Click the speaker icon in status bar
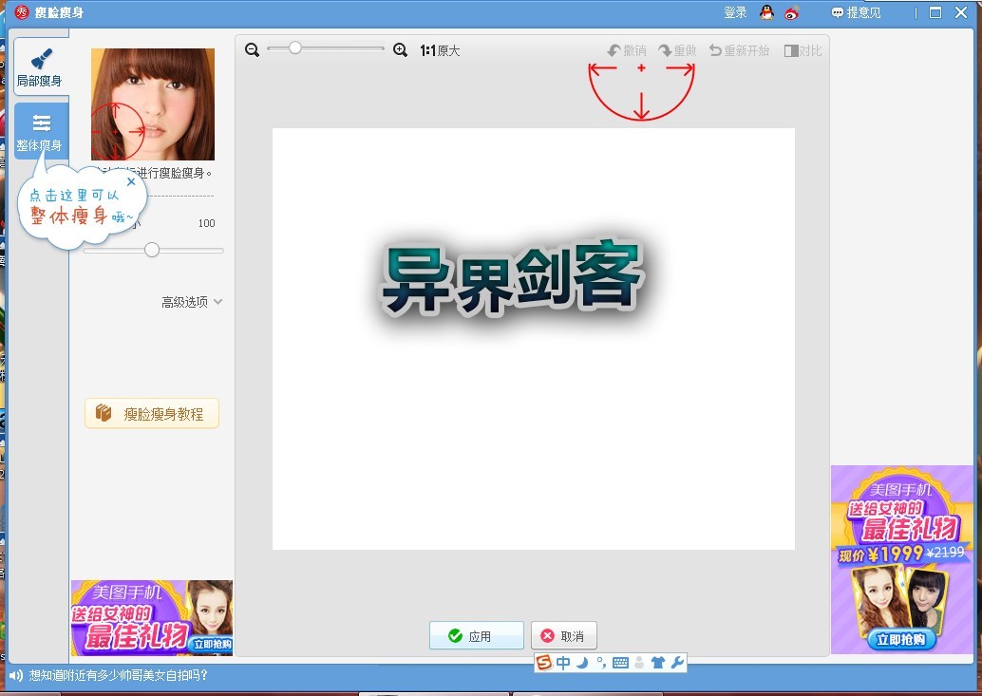The image size is (982, 696). coord(15,675)
